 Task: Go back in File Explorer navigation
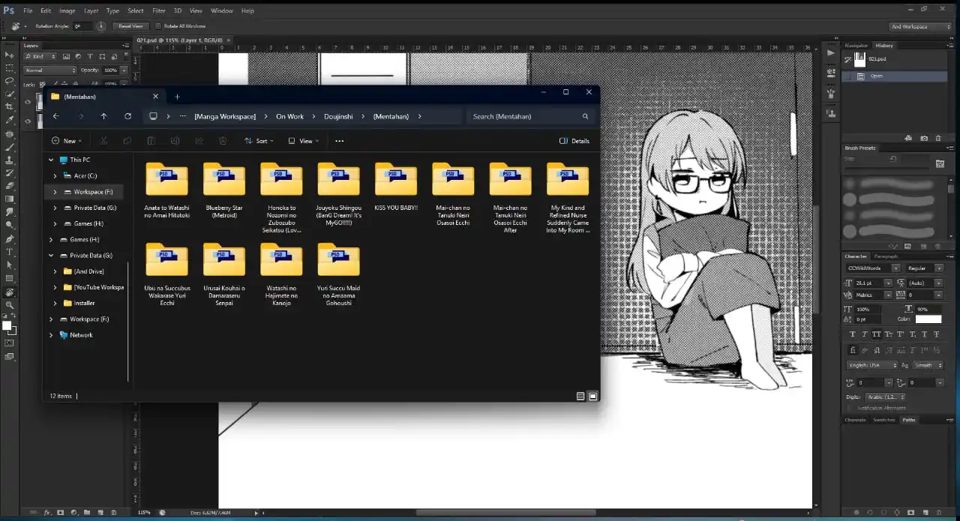[56, 116]
